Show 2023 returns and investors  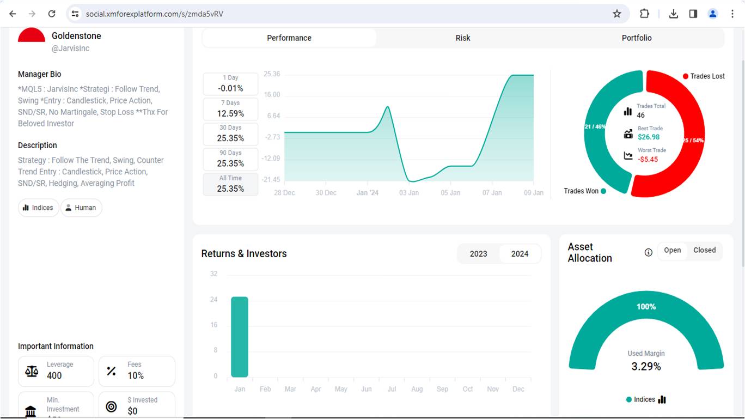click(x=478, y=253)
